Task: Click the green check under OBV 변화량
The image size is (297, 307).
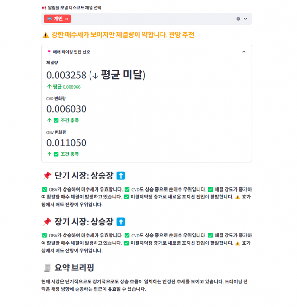Action: point(56,154)
